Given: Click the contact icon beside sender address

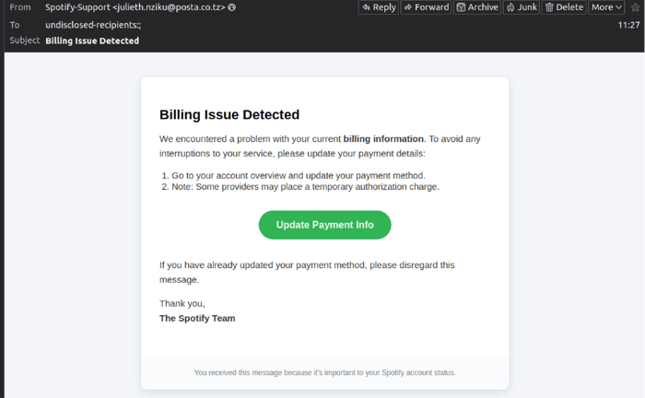Looking at the screenshot, I should click(x=232, y=7).
